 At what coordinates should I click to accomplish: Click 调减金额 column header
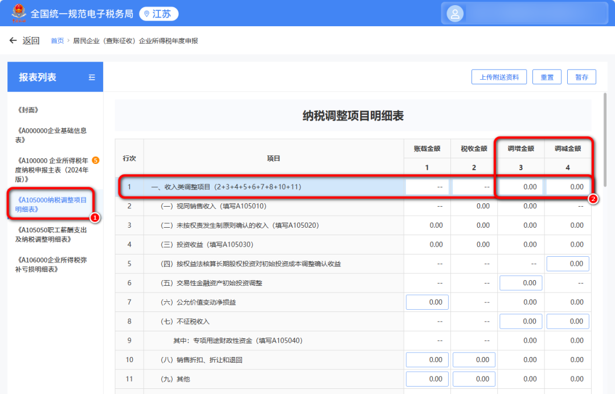(x=568, y=149)
